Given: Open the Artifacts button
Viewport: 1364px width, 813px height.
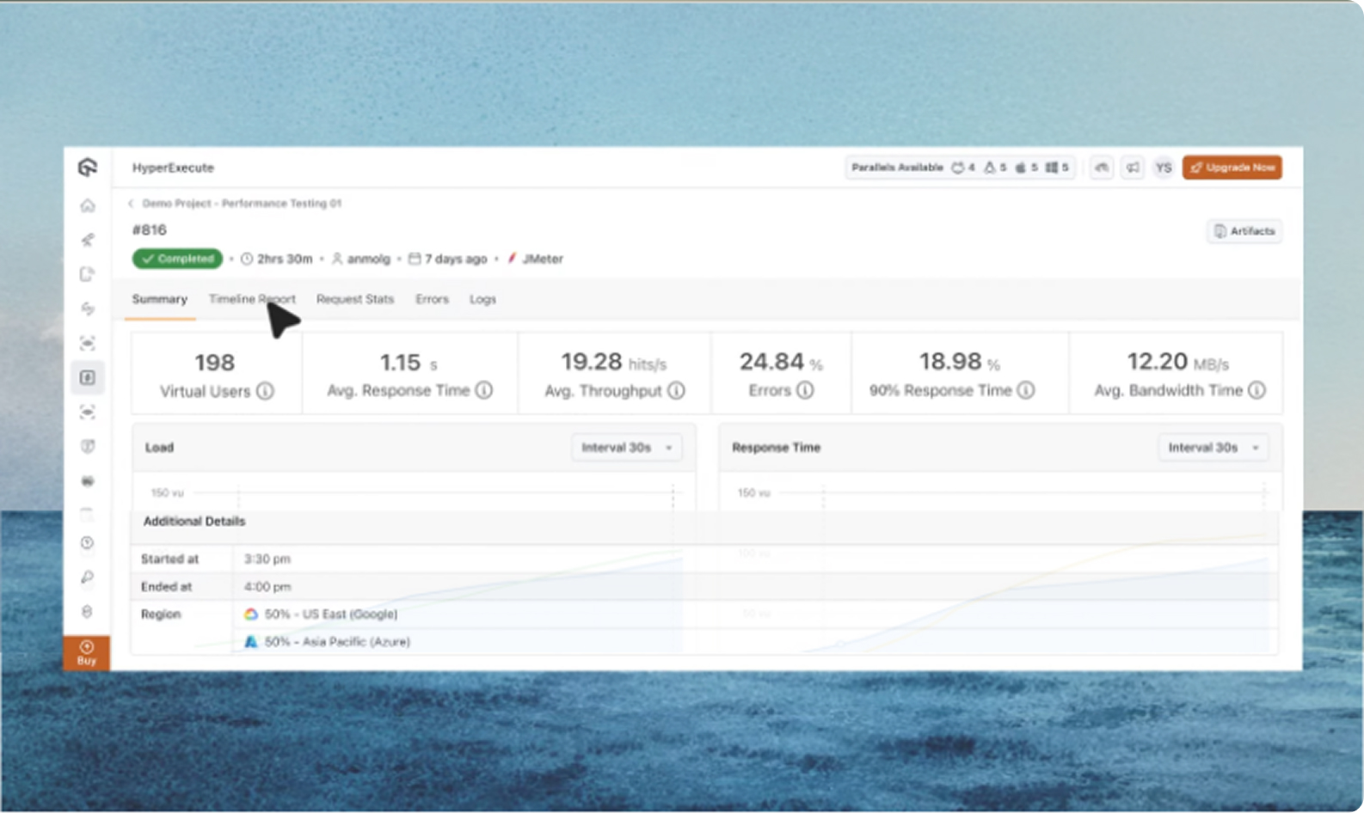Looking at the screenshot, I should point(1244,231).
